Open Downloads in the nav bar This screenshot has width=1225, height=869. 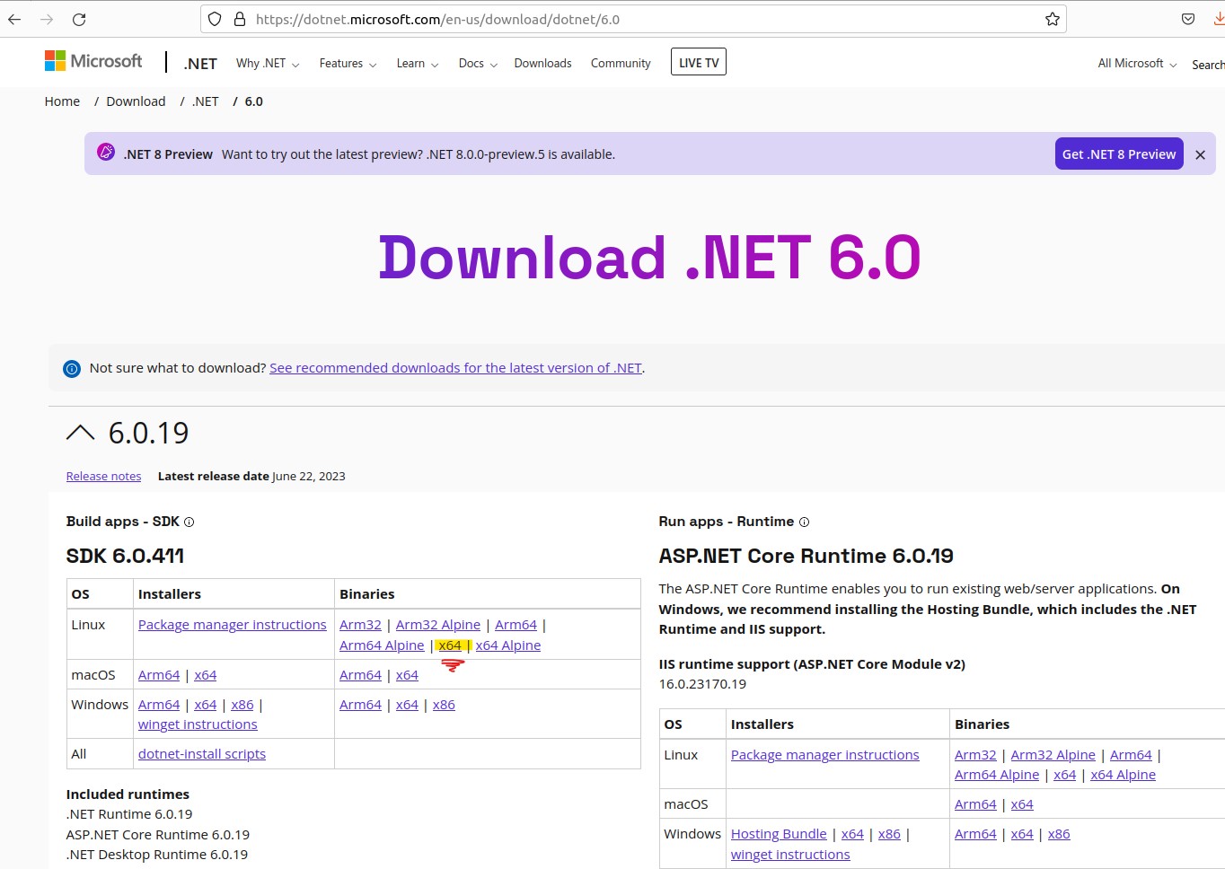pyautogui.click(x=542, y=63)
